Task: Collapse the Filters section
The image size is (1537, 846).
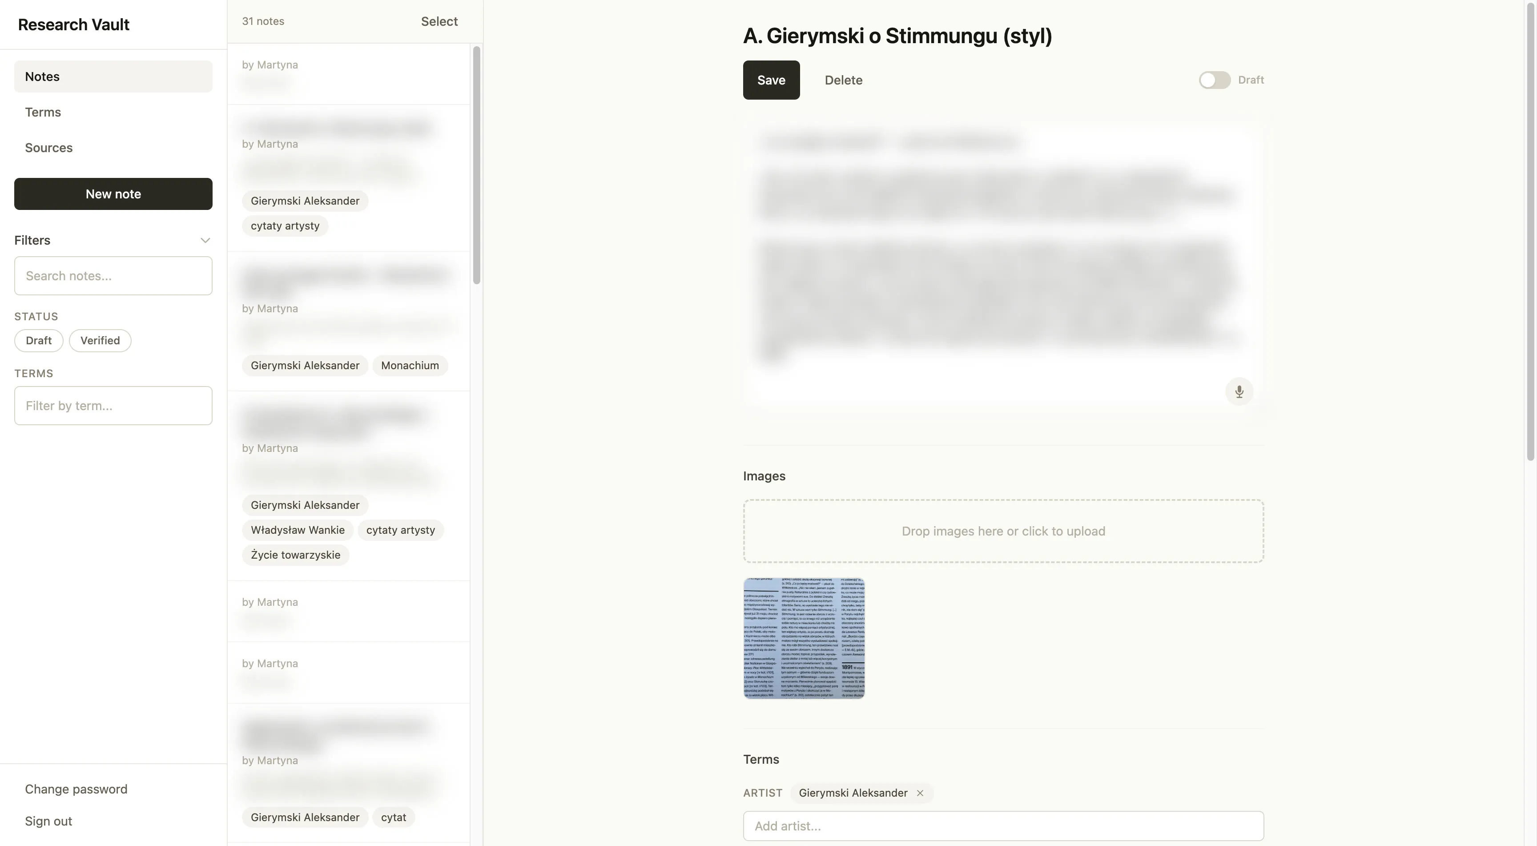Action: tap(205, 240)
